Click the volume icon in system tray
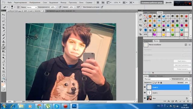Image resolution: width=193 pixels, height=109 pixels. click(178, 106)
